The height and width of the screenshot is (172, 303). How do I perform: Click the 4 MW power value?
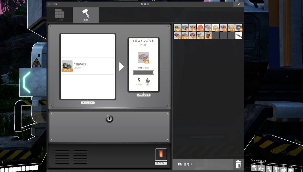(x=139, y=84)
